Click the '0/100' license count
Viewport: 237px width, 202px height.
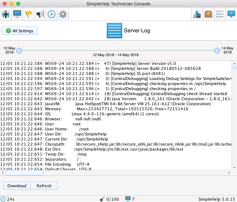pyautogui.click(x=113, y=199)
